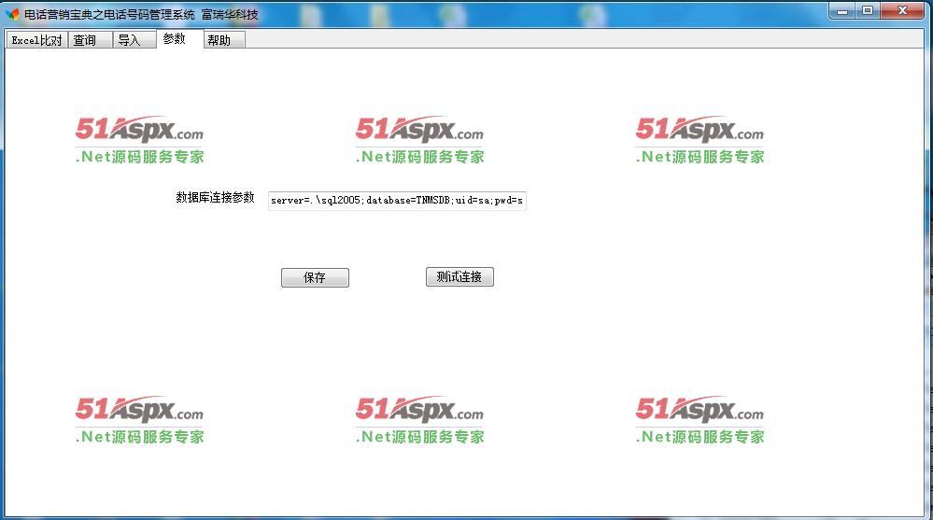Viewport: 933px width, 520px height.
Task: Maximize the application window
Action: (868, 10)
